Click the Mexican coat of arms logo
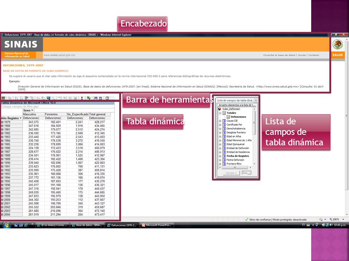349x261 pixels. click(337, 44)
